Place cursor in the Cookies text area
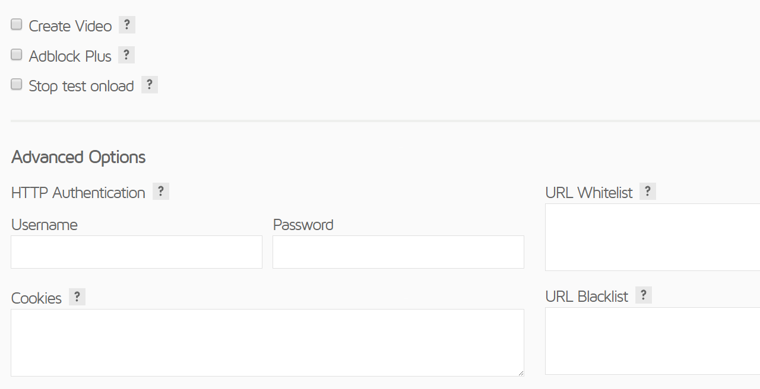 (267, 343)
